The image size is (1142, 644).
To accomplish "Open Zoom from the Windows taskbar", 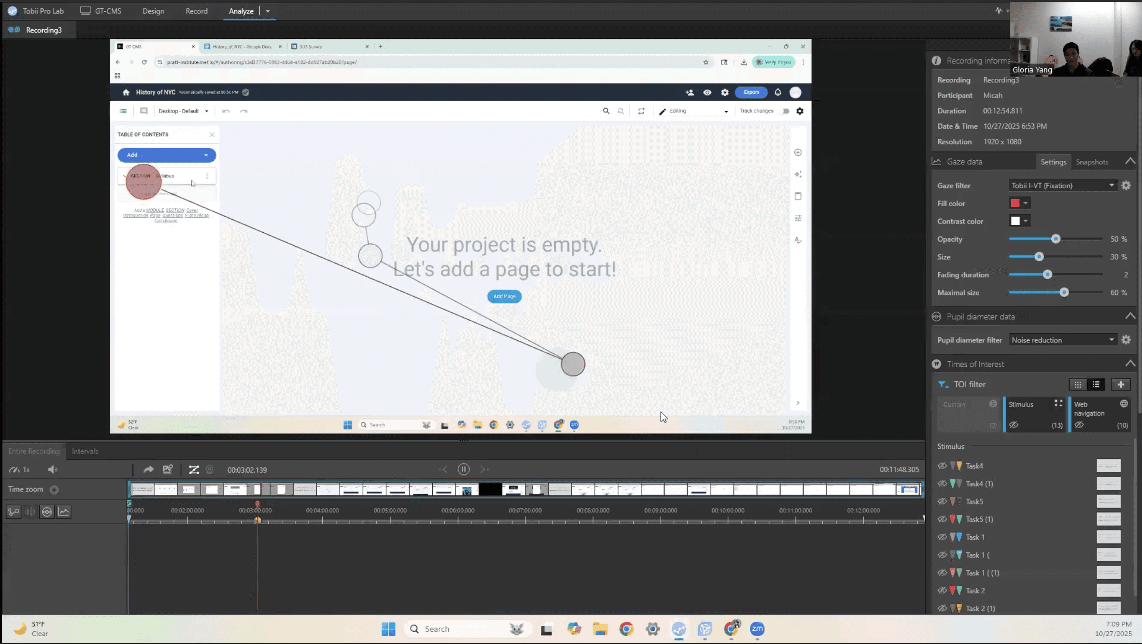I will point(757,629).
